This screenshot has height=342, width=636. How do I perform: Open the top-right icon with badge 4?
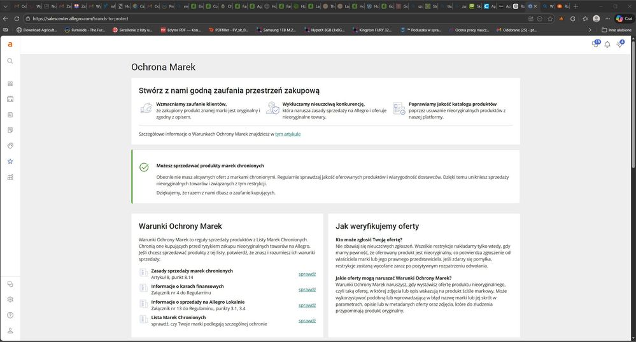(x=619, y=45)
